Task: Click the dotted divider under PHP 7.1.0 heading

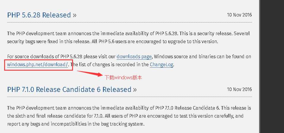Action: pos(129,97)
